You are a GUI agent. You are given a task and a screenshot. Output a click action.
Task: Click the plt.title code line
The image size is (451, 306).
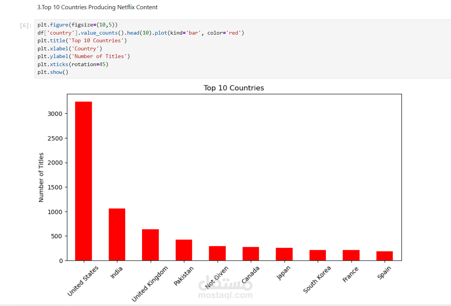coord(82,41)
